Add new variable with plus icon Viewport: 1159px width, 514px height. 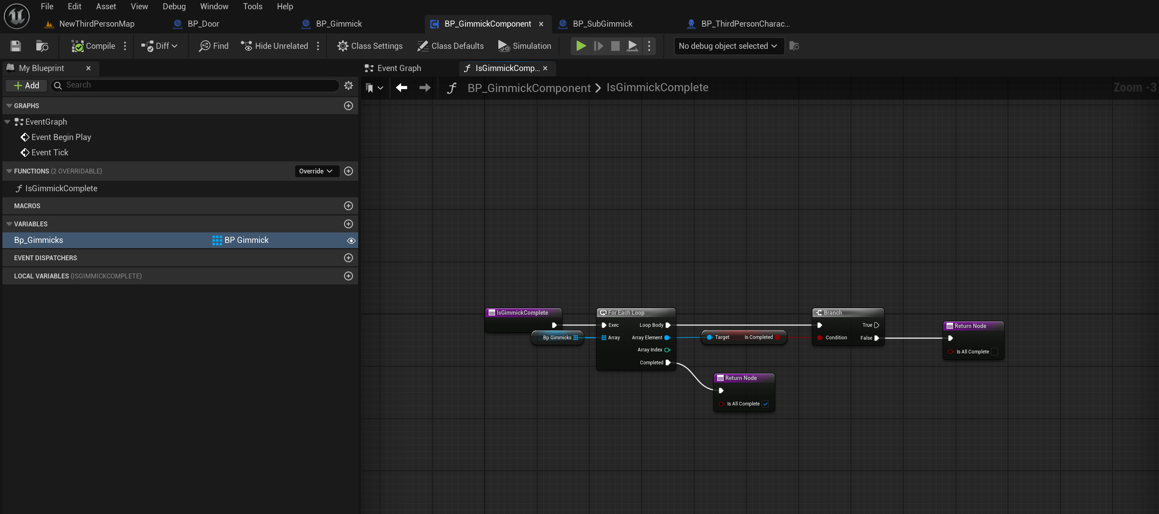click(x=348, y=224)
